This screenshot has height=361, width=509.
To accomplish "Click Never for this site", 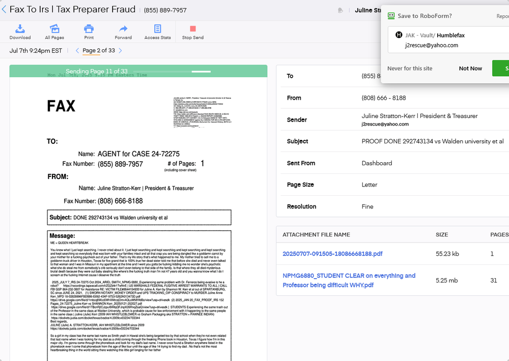I will [410, 69].
